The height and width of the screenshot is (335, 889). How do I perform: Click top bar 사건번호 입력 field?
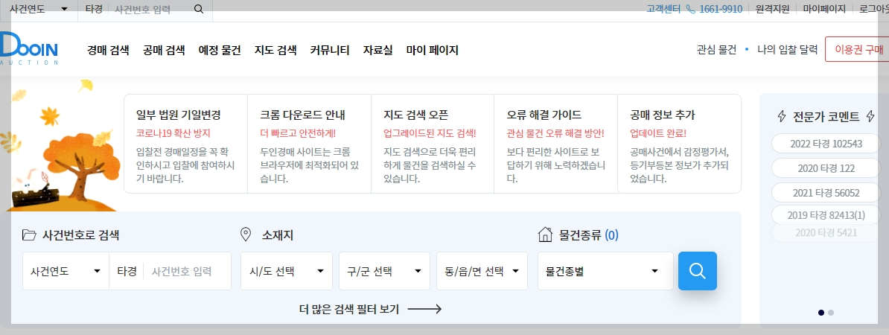(150, 9)
